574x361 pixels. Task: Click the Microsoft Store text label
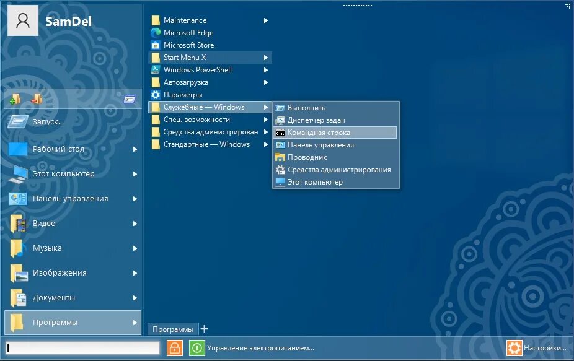(189, 45)
